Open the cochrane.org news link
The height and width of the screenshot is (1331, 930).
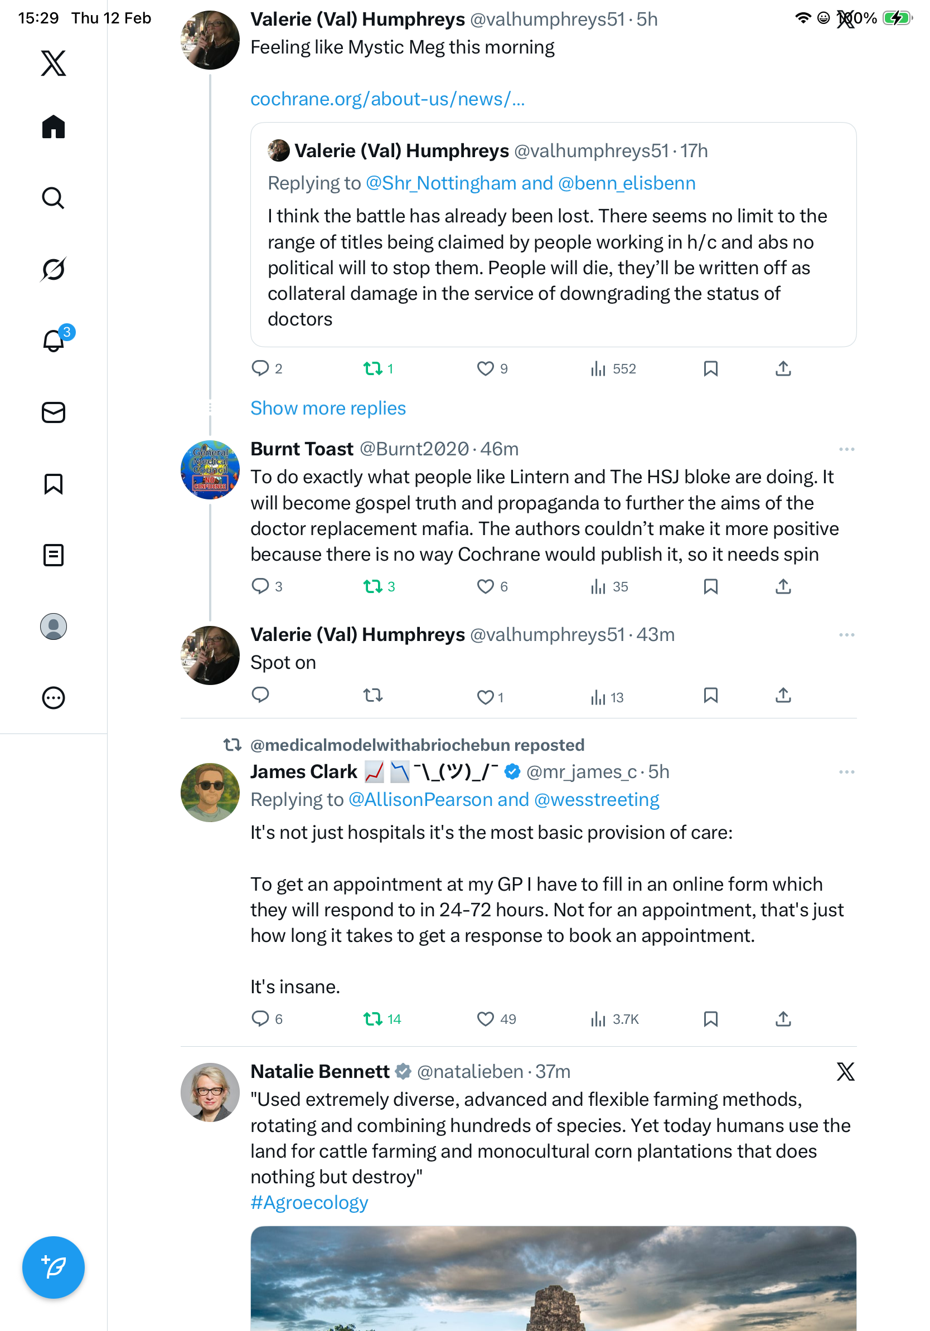point(387,99)
